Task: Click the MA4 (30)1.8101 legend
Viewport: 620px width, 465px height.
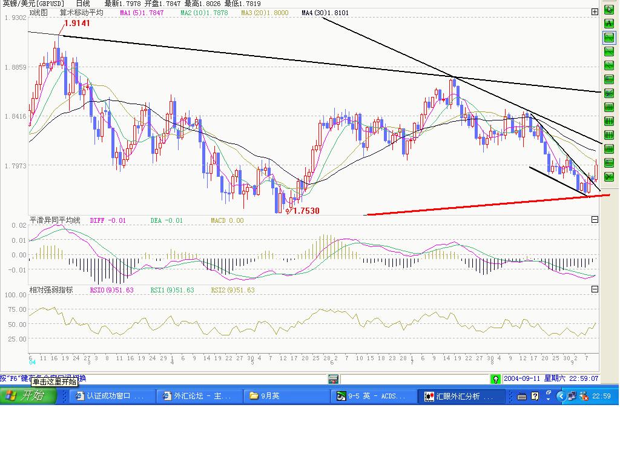Action: tap(325, 13)
